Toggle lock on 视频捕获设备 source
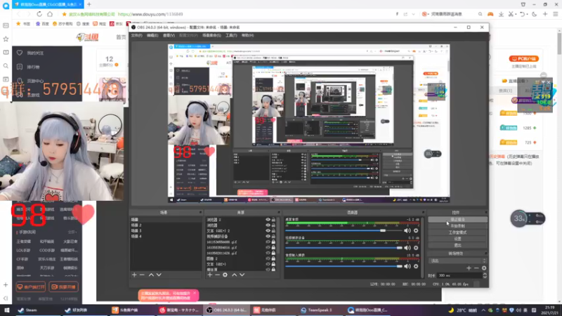 (x=273, y=236)
